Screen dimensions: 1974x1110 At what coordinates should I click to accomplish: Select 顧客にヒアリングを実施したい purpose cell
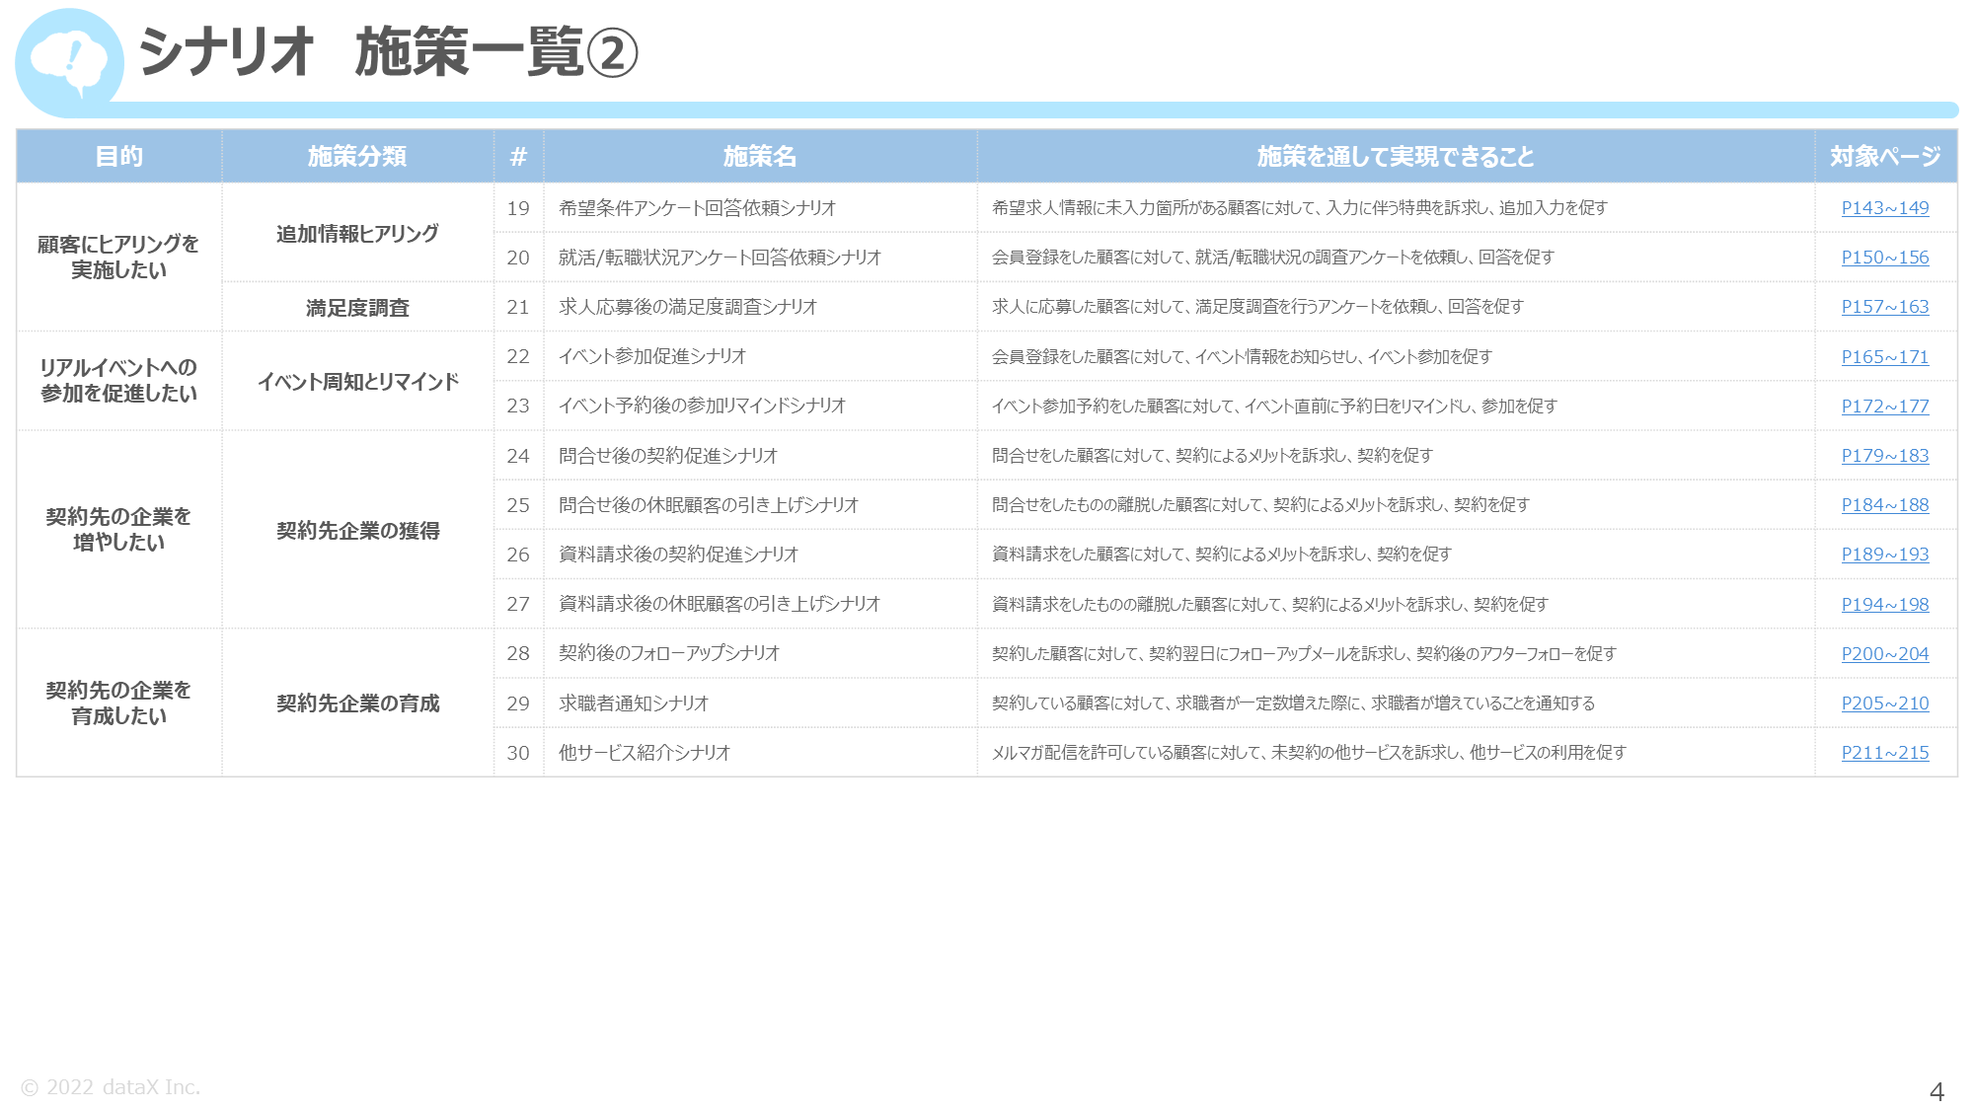click(x=119, y=258)
